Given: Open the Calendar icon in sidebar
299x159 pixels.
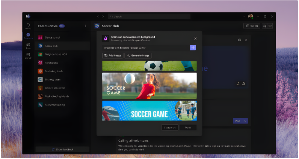Looking at the screenshot, I should (x=28, y=55).
